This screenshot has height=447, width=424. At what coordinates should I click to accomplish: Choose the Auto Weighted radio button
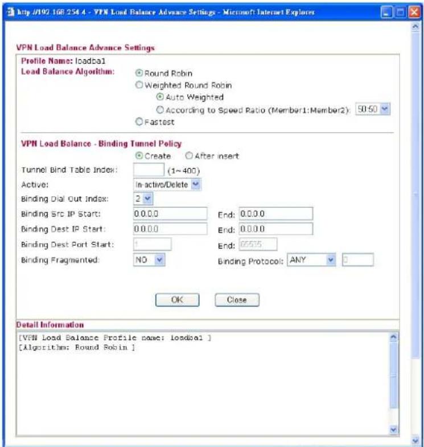(x=160, y=97)
